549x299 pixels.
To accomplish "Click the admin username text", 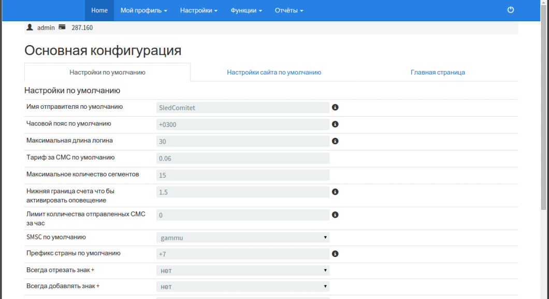I will pos(46,27).
